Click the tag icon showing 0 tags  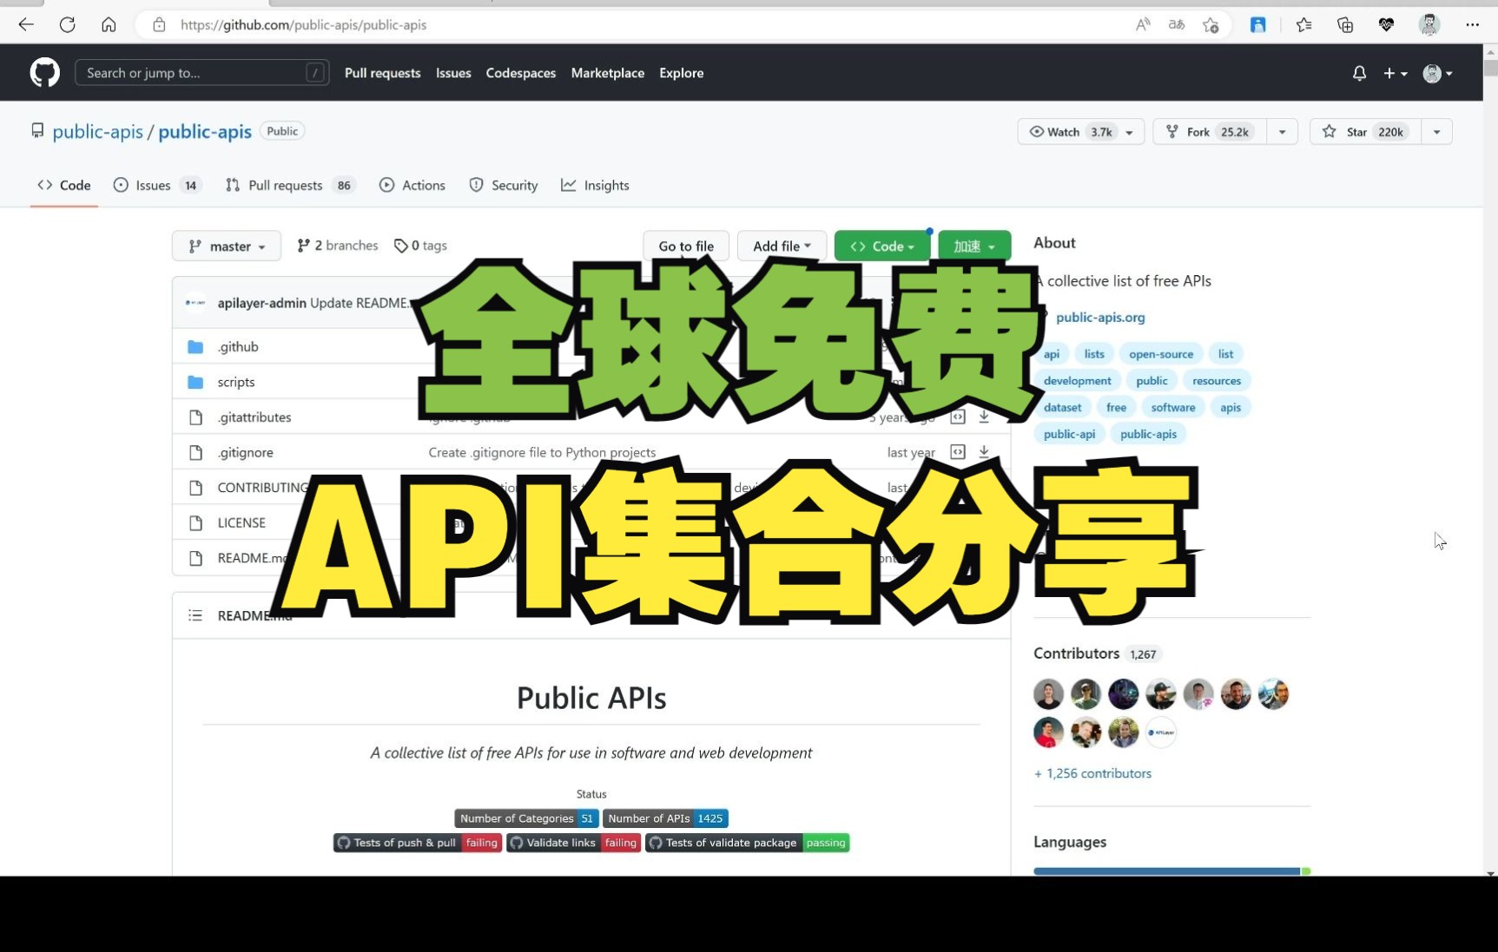pos(400,246)
